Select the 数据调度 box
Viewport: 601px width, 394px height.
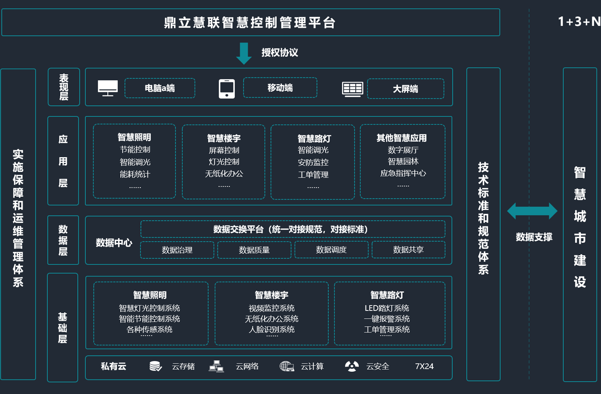tap(331, 249)
